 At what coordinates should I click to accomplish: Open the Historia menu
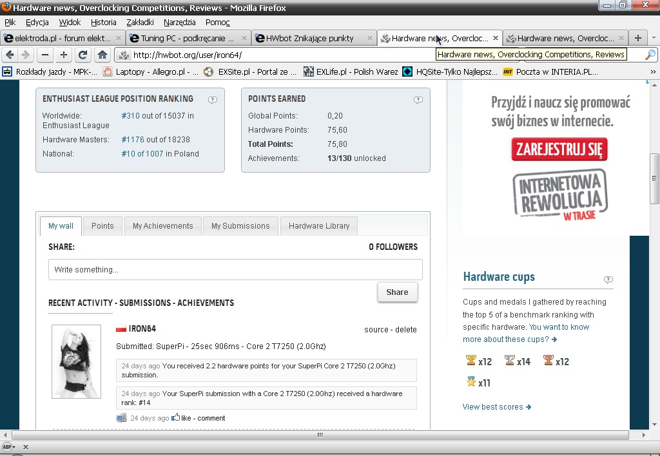click(x=104, y=23)
